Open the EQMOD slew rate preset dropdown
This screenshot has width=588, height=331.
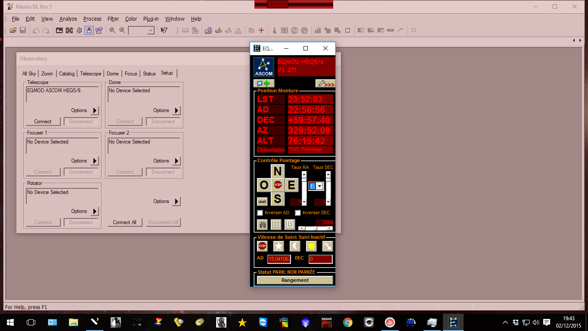(316, 186)
